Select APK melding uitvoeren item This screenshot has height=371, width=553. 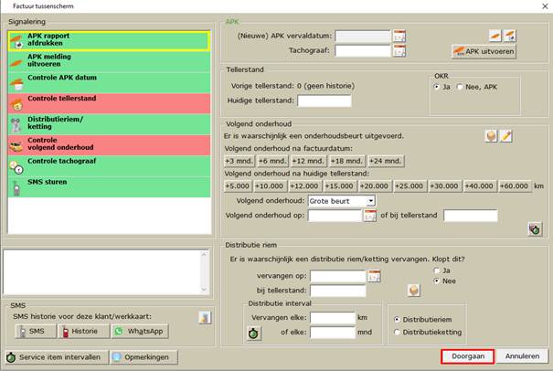(x=109, y=62)
